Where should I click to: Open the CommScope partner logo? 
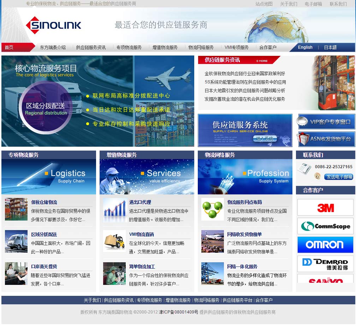click(x=325, y=226)
